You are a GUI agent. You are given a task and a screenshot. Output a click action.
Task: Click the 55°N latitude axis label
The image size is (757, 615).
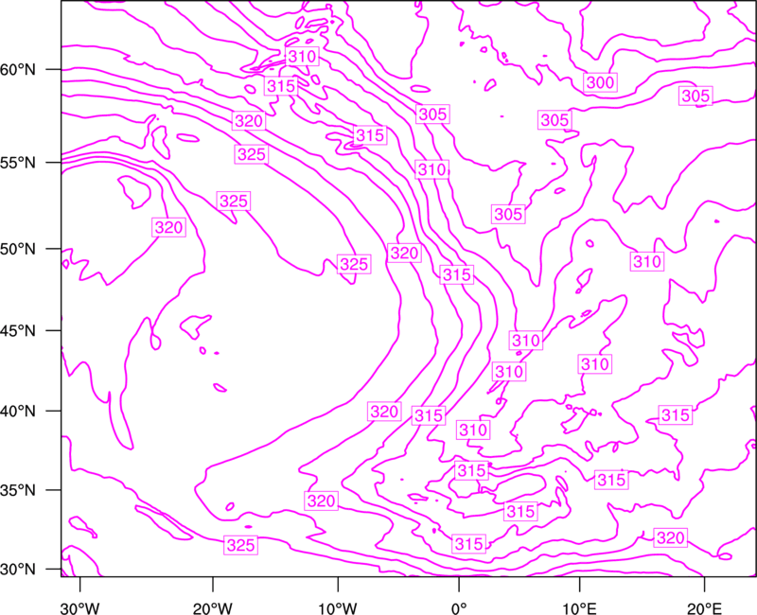point(18,163)
